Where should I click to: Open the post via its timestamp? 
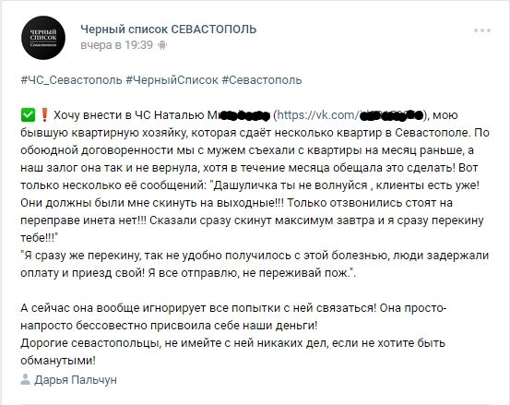[116, 45]
